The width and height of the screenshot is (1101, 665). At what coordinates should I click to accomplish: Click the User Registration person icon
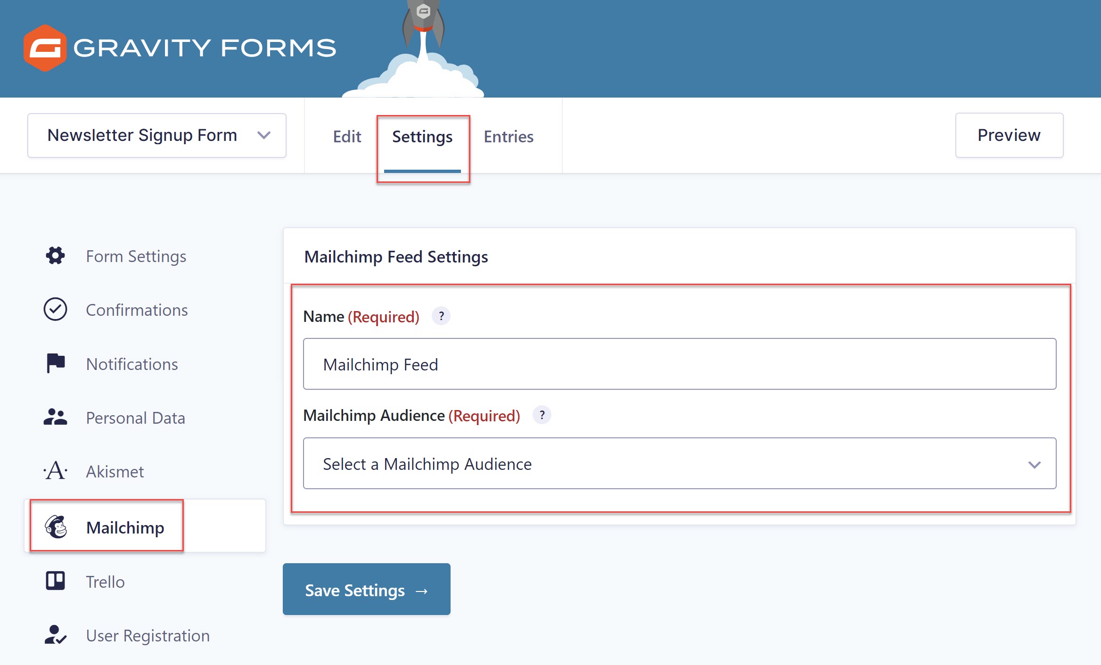[x=56, y=635]
